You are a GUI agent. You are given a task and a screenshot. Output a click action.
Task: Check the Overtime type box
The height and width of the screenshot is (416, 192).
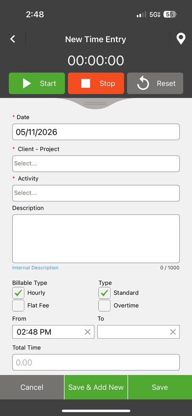105,305
